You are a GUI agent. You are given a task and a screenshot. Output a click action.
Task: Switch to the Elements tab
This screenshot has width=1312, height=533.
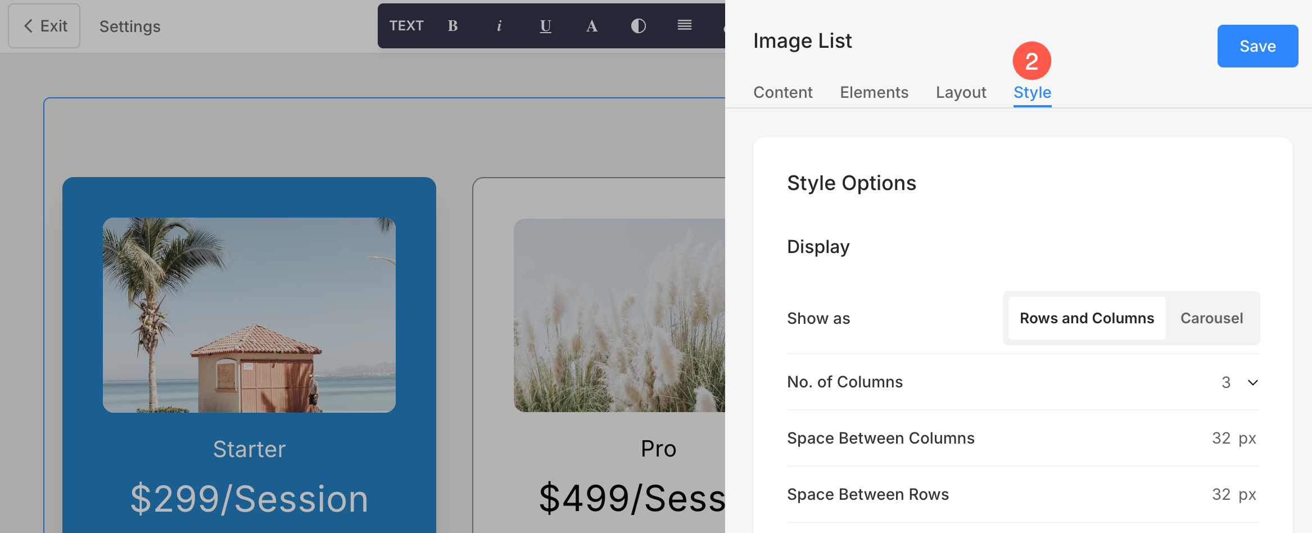click(x=874, y=92)
